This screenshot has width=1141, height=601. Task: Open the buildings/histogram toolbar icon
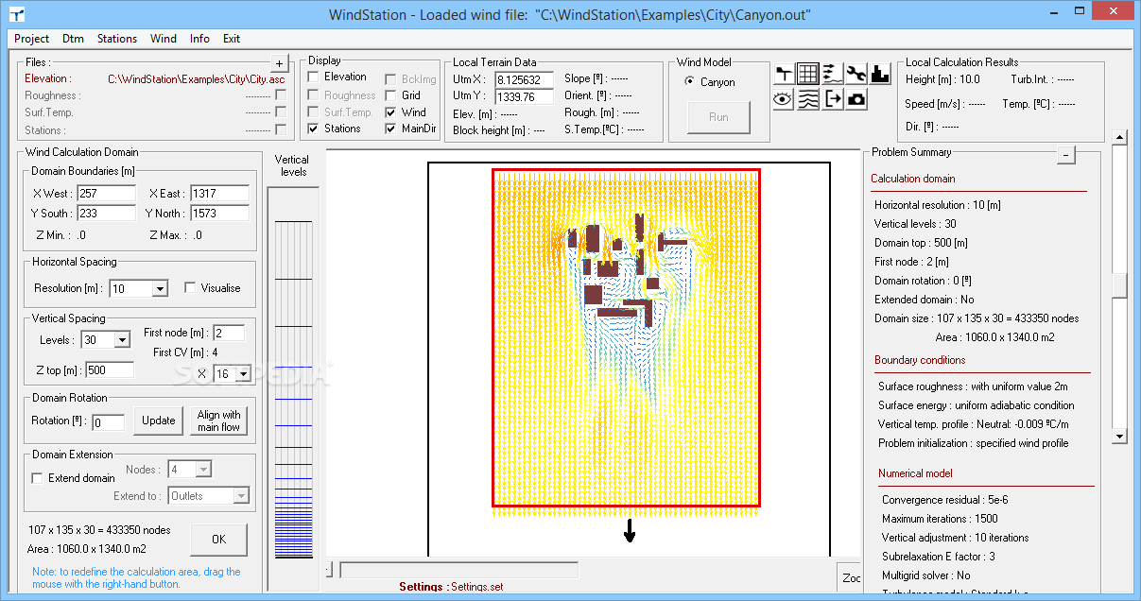[880, 74]
